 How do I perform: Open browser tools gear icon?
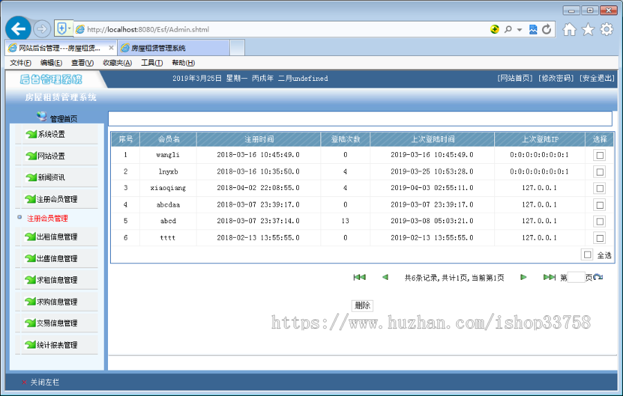coord(606,29)
